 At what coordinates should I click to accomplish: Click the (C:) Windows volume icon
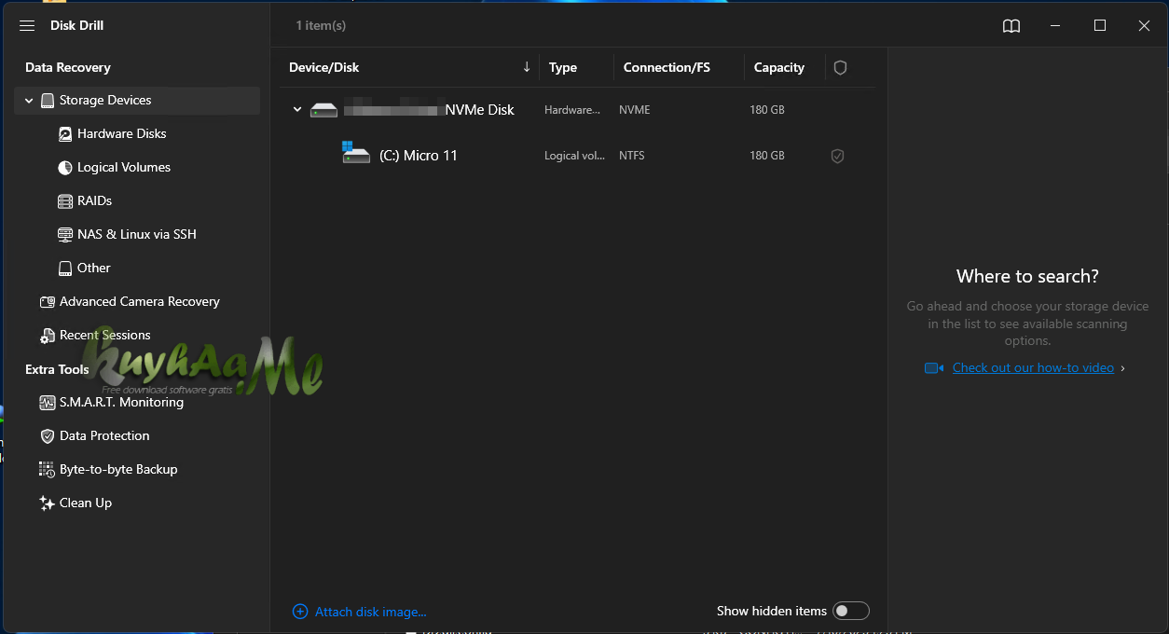(356, 152)
